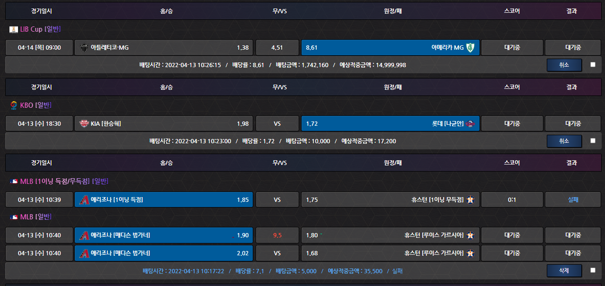Screen dimensions: 605x286
Task: Click the KBO league logo
Action: (x=13, y=105)
